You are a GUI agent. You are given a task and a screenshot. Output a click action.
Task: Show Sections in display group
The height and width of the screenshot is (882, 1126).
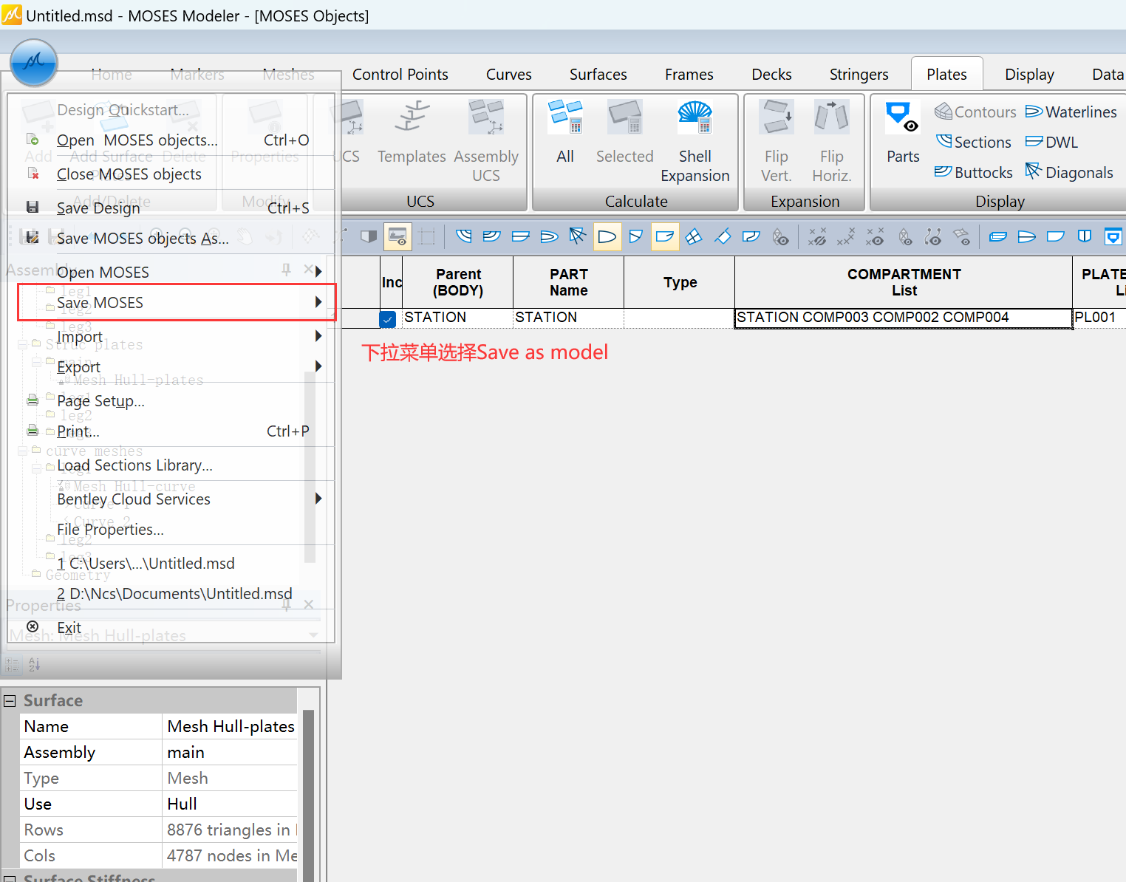point(973,142)
